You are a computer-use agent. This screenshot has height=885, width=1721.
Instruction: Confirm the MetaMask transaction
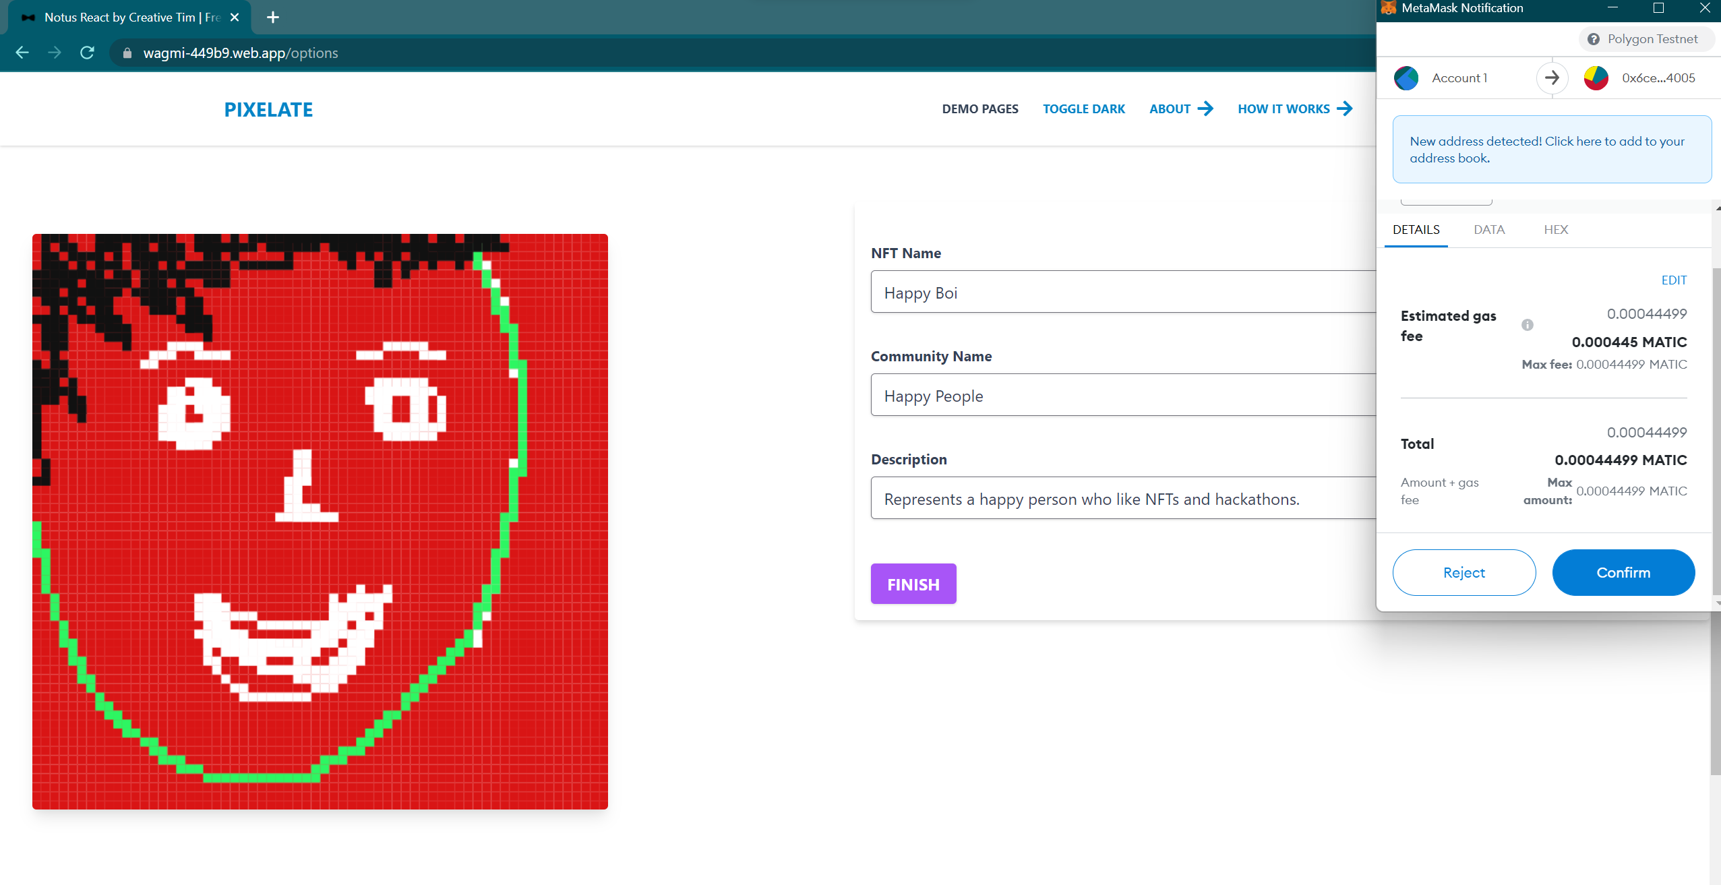[1623, 572]
